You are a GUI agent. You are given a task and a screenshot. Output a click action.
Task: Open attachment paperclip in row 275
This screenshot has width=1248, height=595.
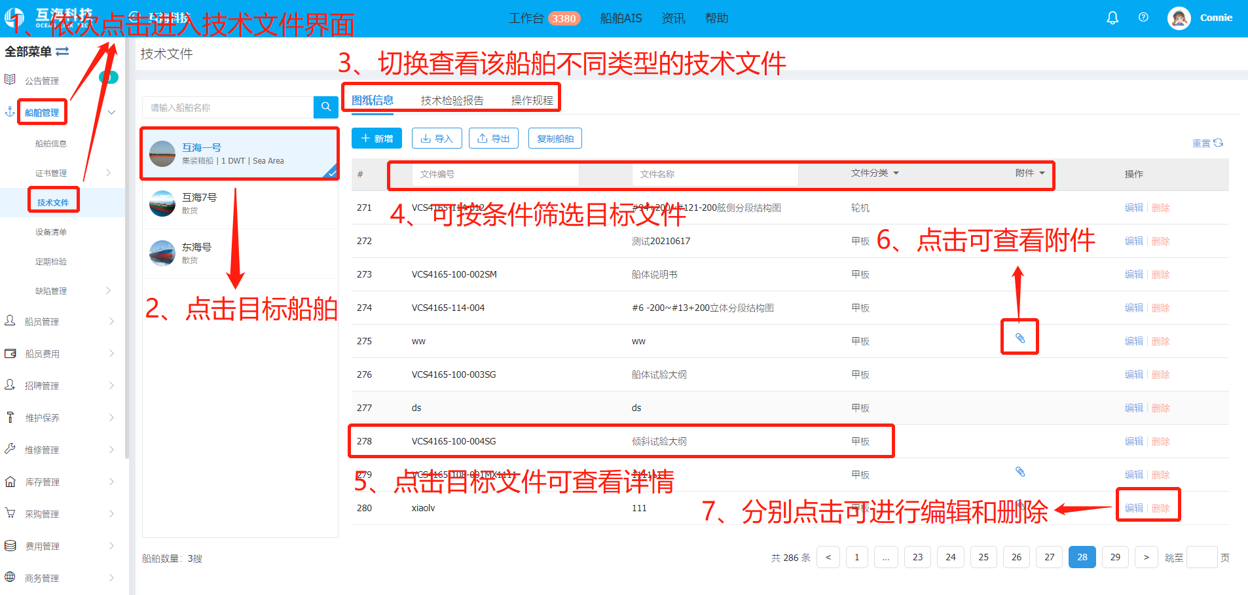tap(1020, 338)
